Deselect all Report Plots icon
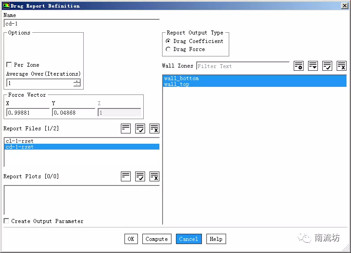351x253 pixels. [154, 176]
